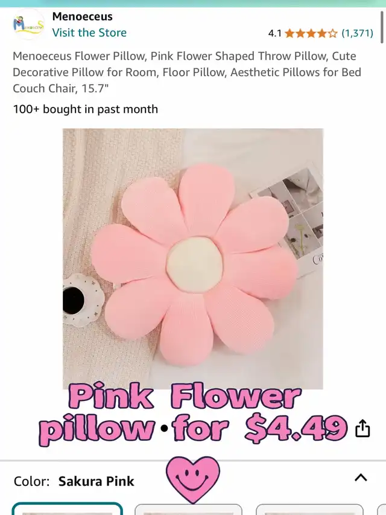Open the pink flower pillow product image

(x=193, y=259)
